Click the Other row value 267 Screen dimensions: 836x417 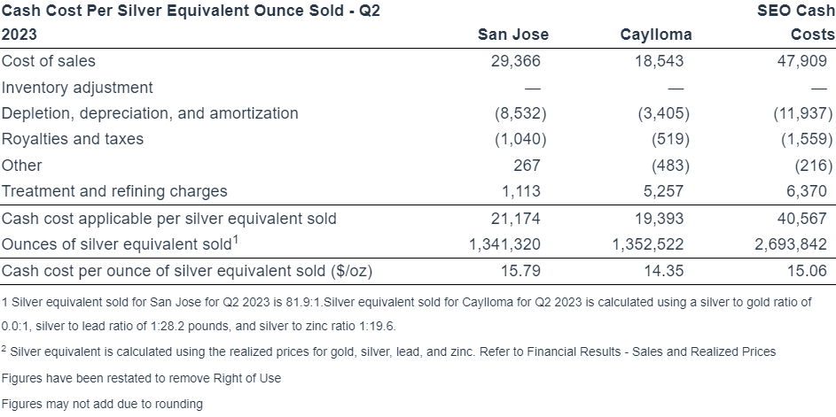click(527, 165)
